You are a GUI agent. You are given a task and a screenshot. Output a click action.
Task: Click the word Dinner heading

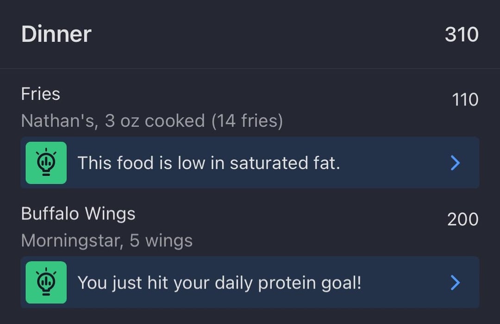pos(56,34)
